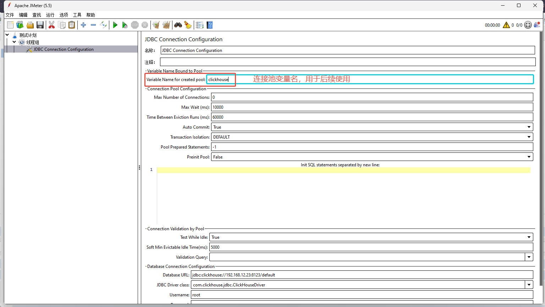Click the 名称 name field
This screenshot has width=545, height=307.
click(348, 50)
